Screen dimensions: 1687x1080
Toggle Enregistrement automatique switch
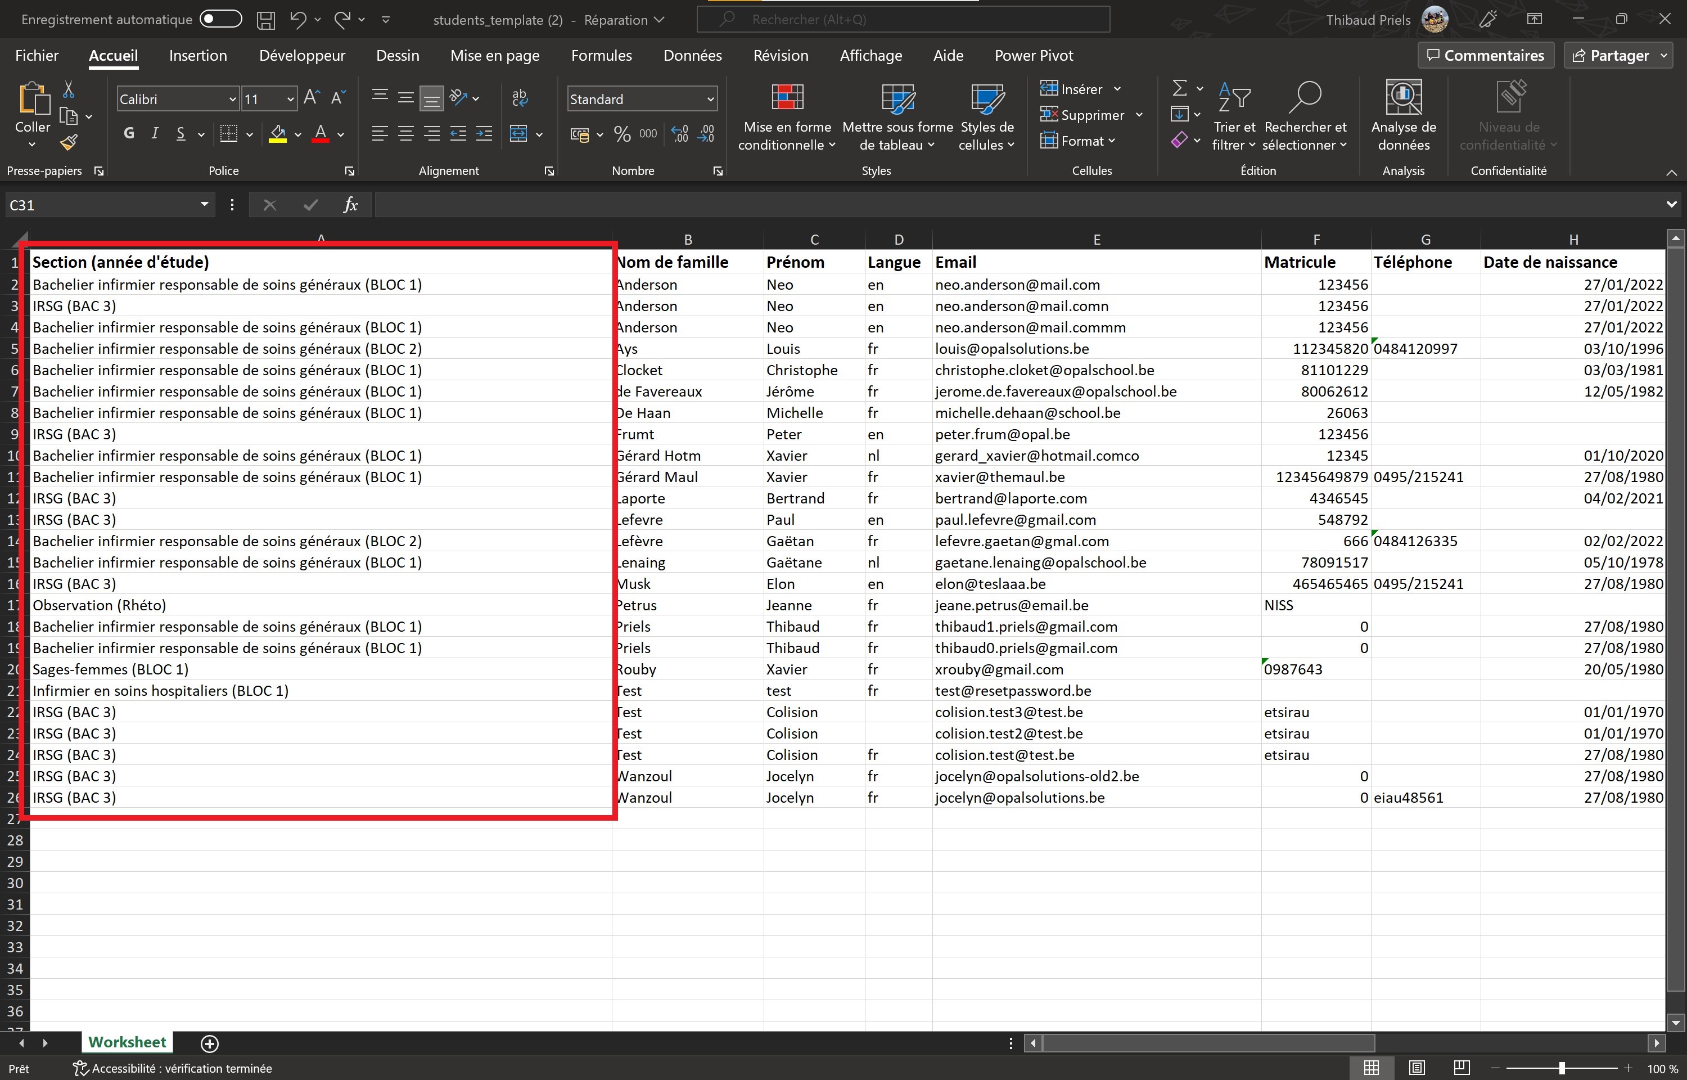(x=221, y=19)
